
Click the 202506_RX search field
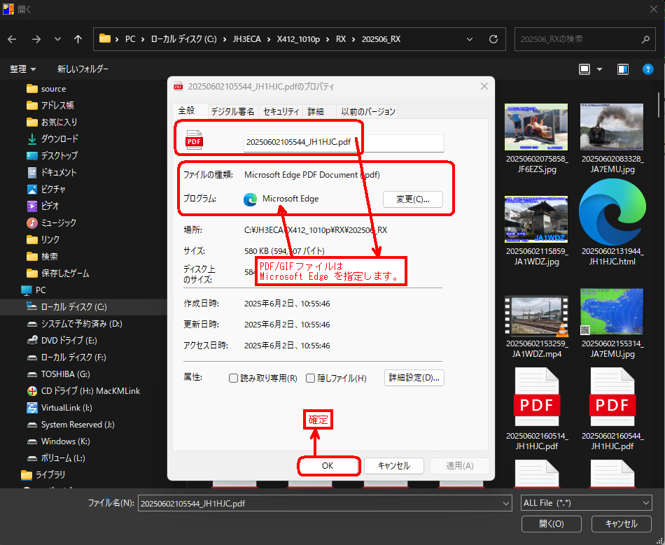(584, 39)
